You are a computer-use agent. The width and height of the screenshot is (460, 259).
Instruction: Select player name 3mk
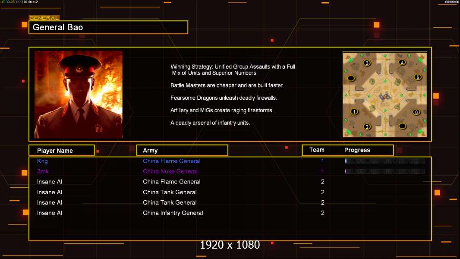click(x=43, y=171)
